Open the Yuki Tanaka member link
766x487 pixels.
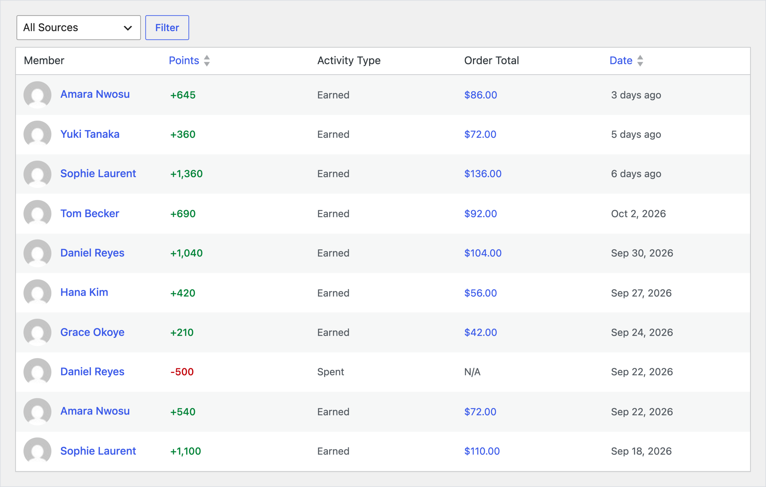90,134
